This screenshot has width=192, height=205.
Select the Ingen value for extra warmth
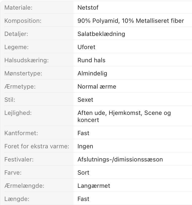pos(85,147)
